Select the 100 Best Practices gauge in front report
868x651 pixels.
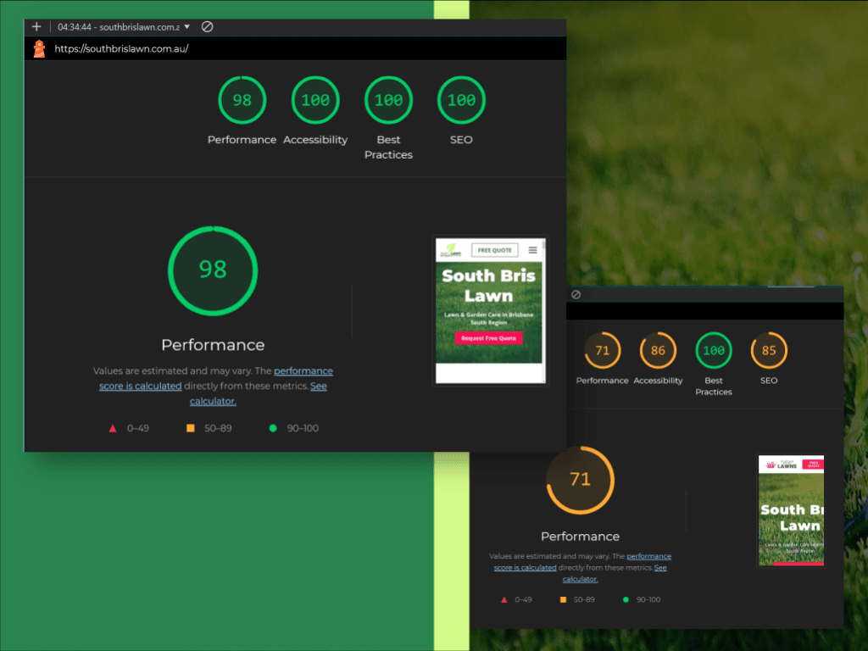tap(388, 100)
